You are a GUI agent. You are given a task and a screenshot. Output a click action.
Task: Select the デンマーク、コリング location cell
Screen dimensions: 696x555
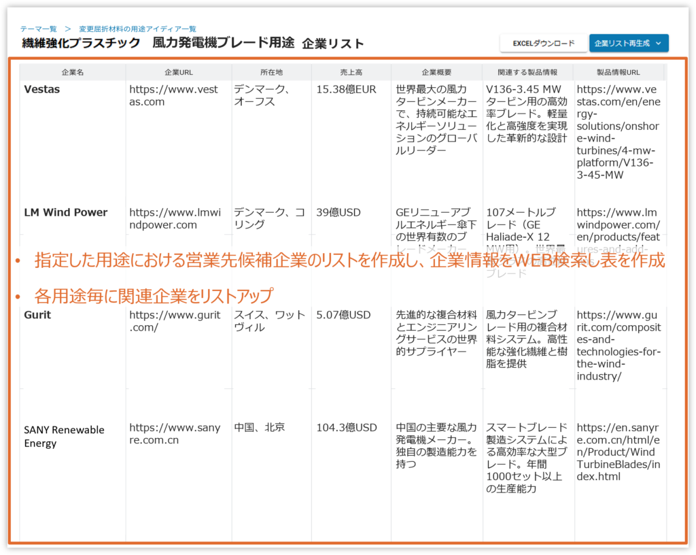pyautogui.click(x=269, y=218)
